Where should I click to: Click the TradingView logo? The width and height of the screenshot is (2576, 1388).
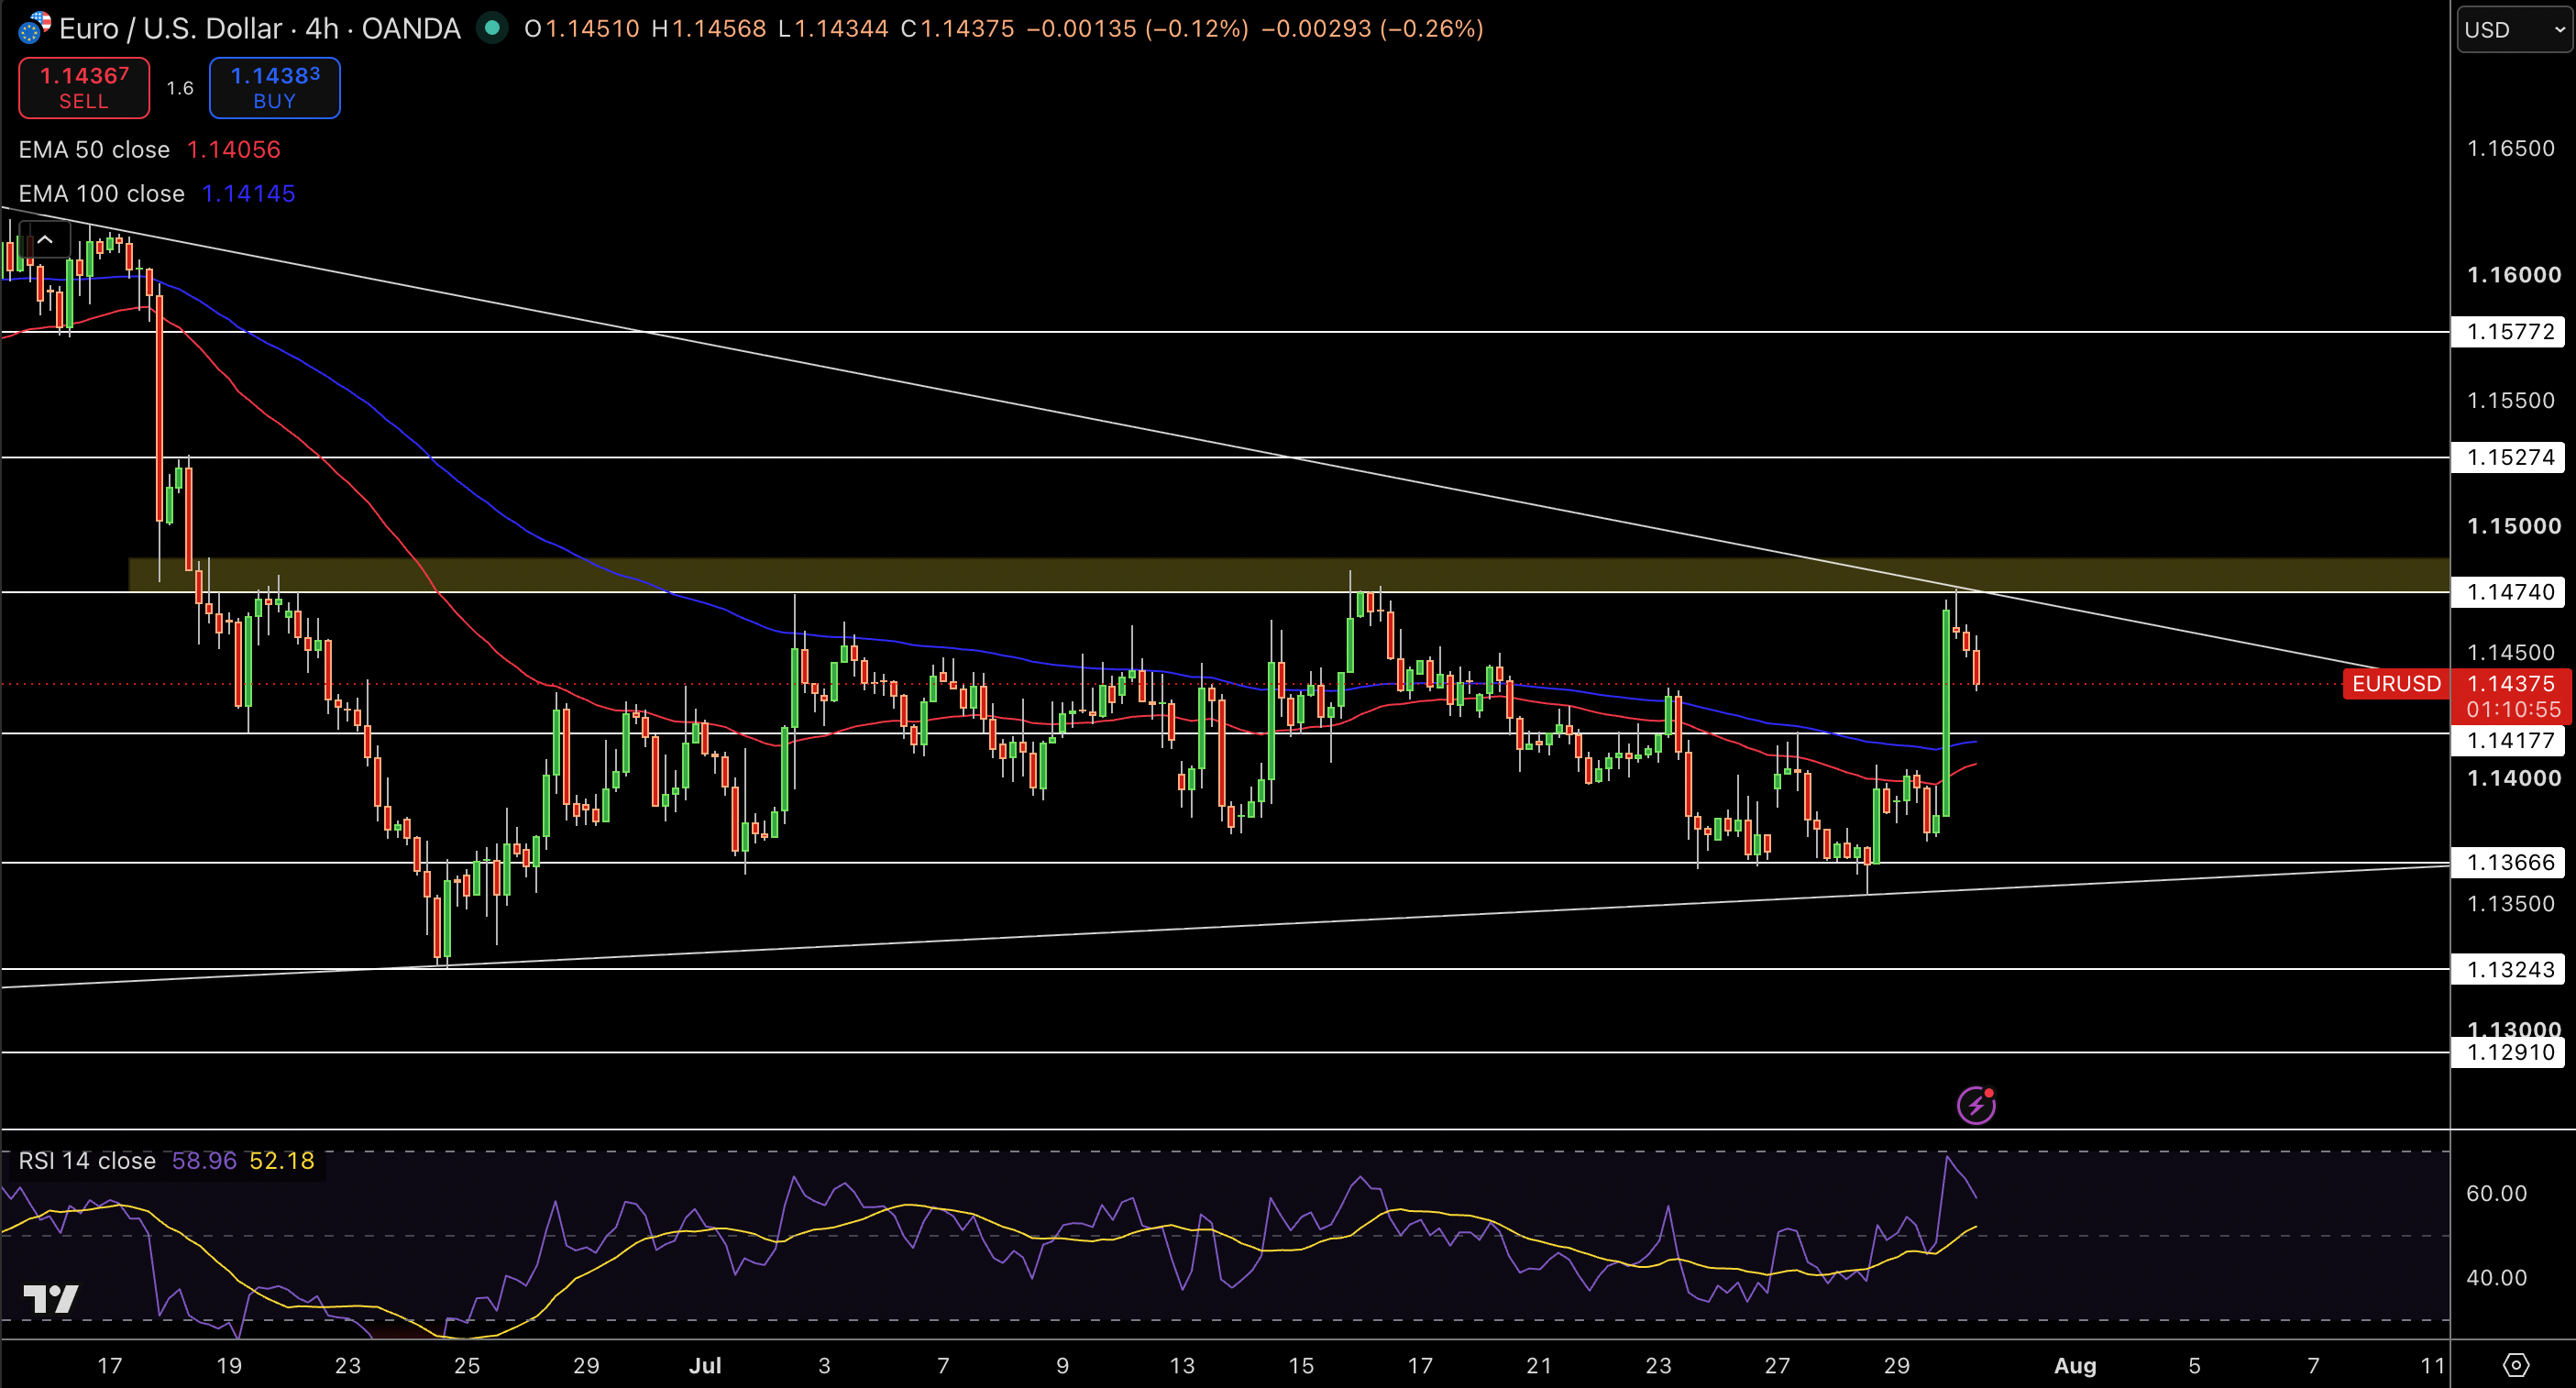coord(51,1299)
